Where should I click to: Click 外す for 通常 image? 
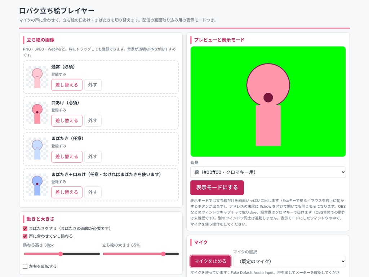pos(93,85)
